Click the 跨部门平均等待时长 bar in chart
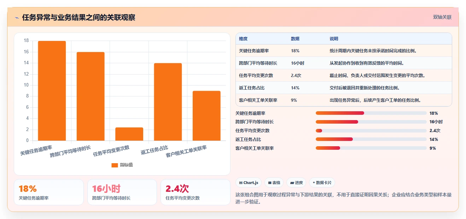The height and width of the screenshot is (219, 466). (x=91, y=96)
